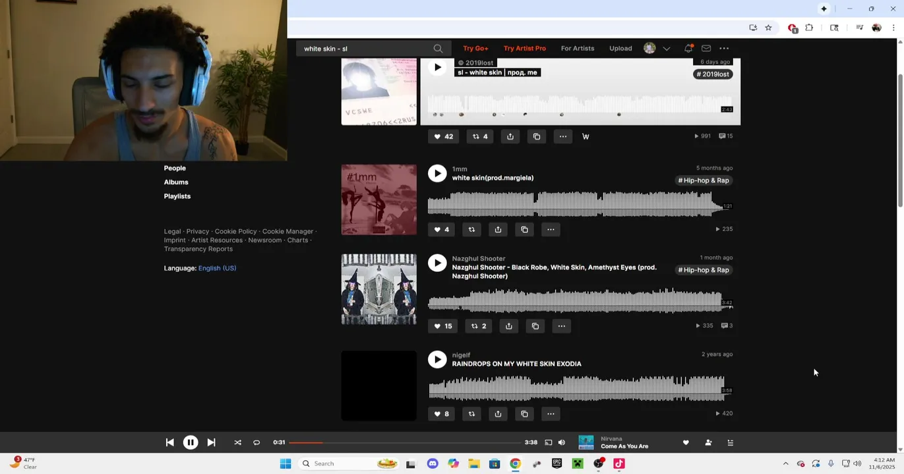The image size is (904, 474).
Task: Copy link of 1mm white skin track
Action: pos(524,230)
